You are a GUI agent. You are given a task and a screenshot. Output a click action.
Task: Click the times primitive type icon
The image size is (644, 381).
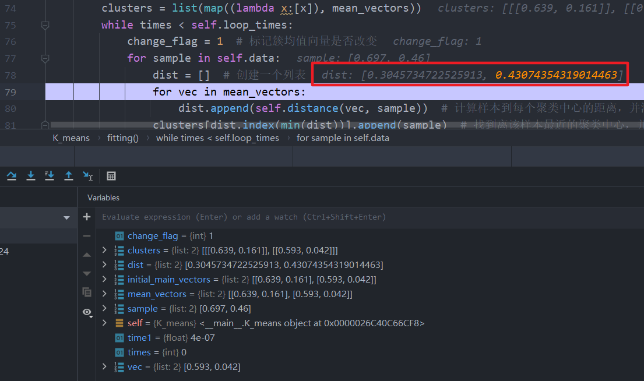[x=119, y=352]
